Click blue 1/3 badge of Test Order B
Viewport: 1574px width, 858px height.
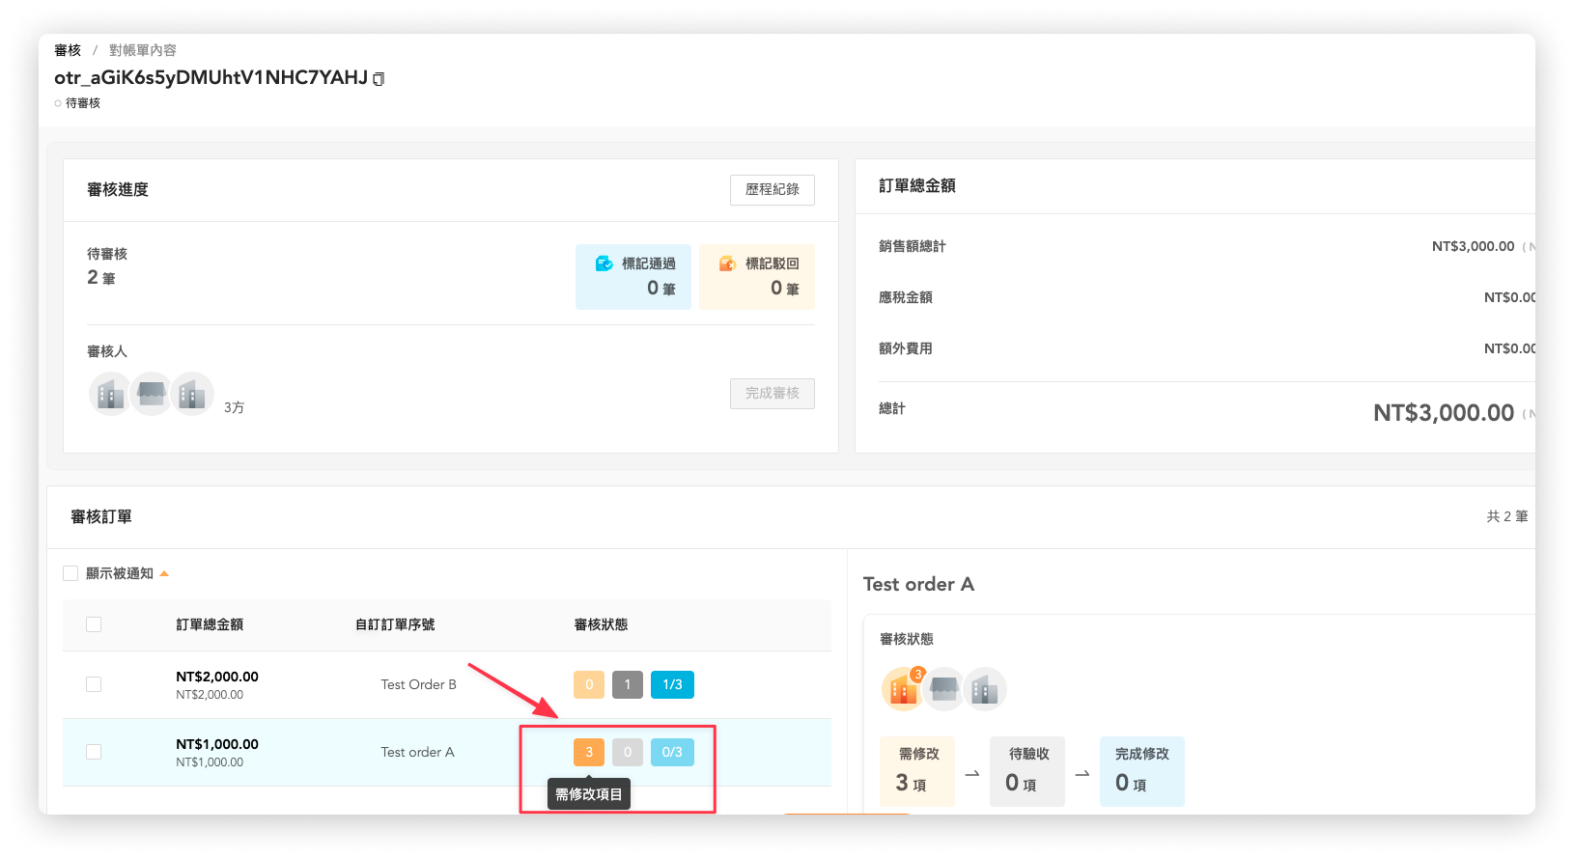point(672,684)
